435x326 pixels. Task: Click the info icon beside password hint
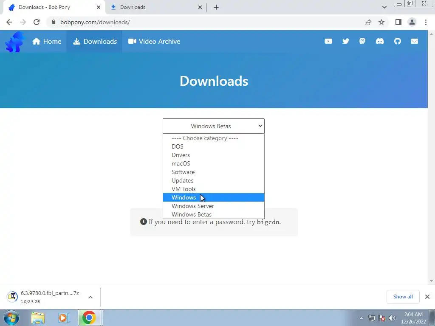pyautogui.click(x=144, y=222)
